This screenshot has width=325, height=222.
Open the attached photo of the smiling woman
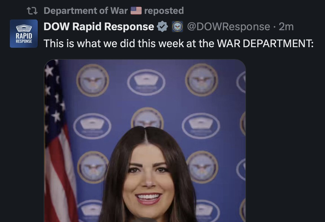pyautogui.click(x=145, y=141)
